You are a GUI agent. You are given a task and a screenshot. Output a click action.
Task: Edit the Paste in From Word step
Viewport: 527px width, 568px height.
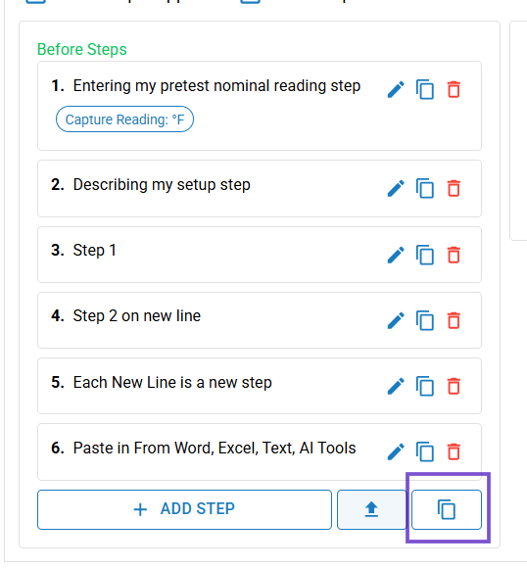point(396,451)
